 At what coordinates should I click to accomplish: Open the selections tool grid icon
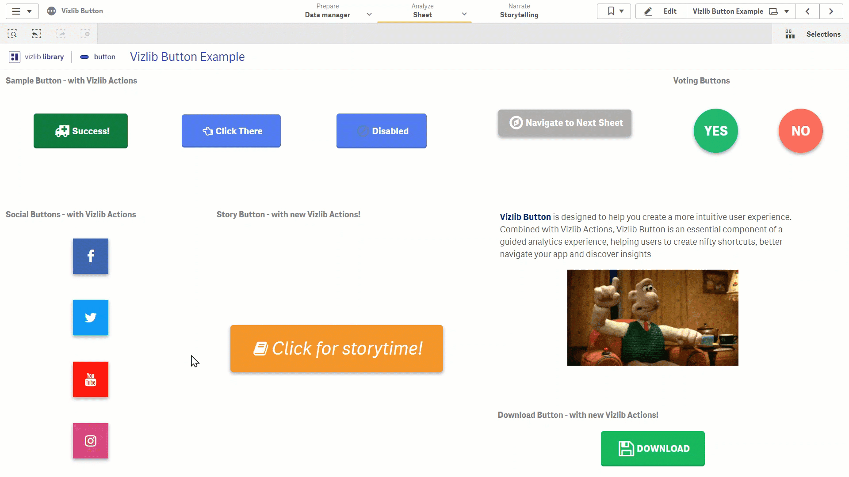[x=790, y=34]
